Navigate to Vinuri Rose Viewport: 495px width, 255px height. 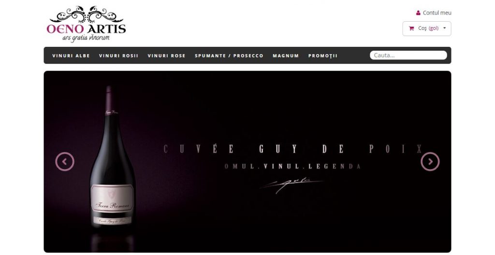coord(166,56)
